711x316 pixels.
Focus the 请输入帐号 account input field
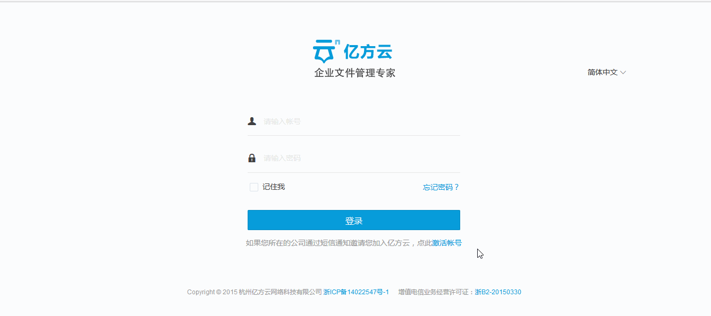361,121
